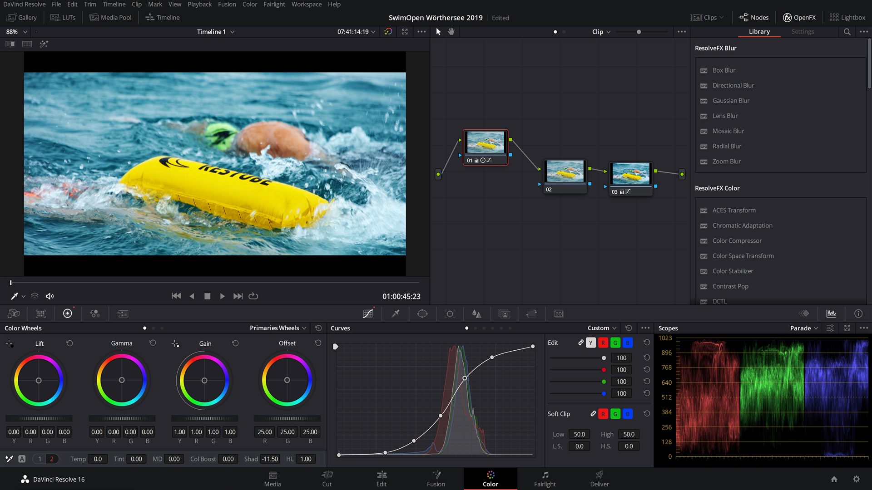The width and height of the screenshot is (872, 490).
Task: Show the Nodes panel
Action: click(753, 17)
